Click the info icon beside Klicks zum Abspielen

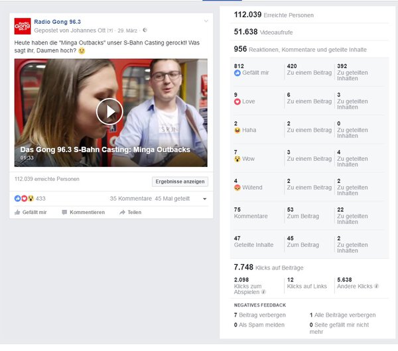[264, 292]
